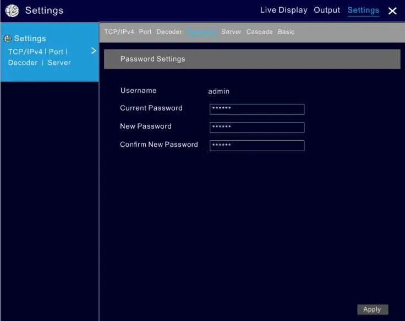Close the Settings window with X

tap(392, 11)
